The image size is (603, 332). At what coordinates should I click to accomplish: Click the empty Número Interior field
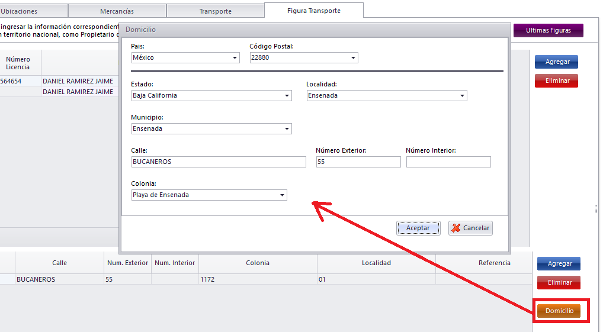tap(448, 162)
